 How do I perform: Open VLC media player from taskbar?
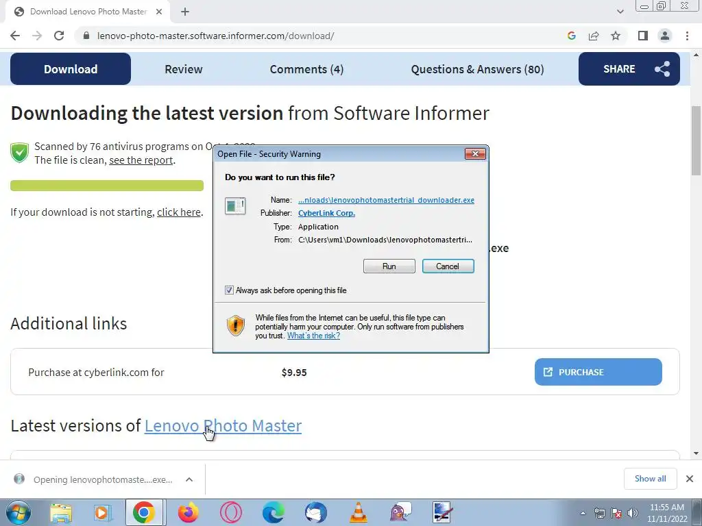pos(358,512)
